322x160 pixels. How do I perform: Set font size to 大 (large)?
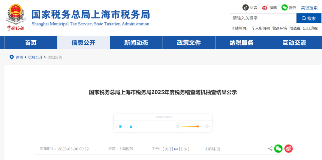167,149
